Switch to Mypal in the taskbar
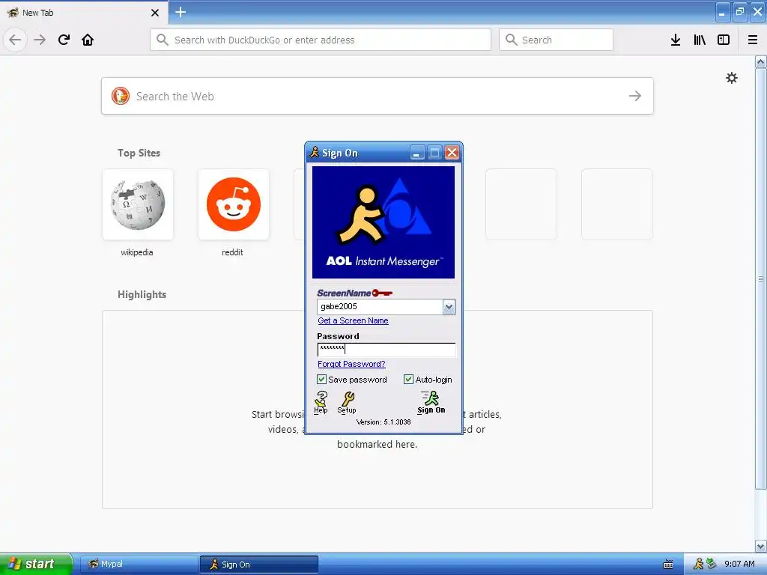Screen dimensions: 767x575 139,565
